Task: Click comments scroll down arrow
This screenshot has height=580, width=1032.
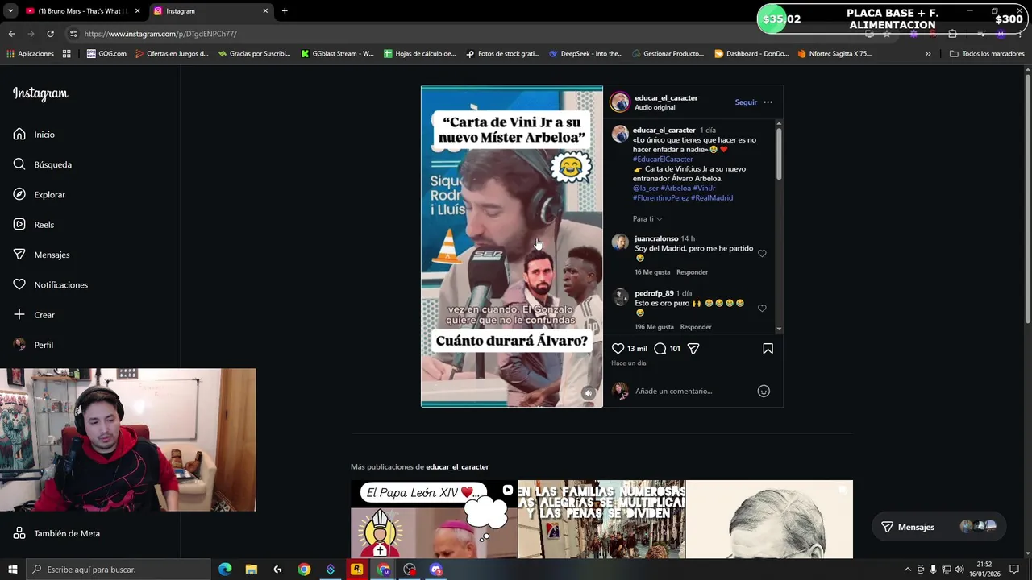Action: (x=779, y=329)
